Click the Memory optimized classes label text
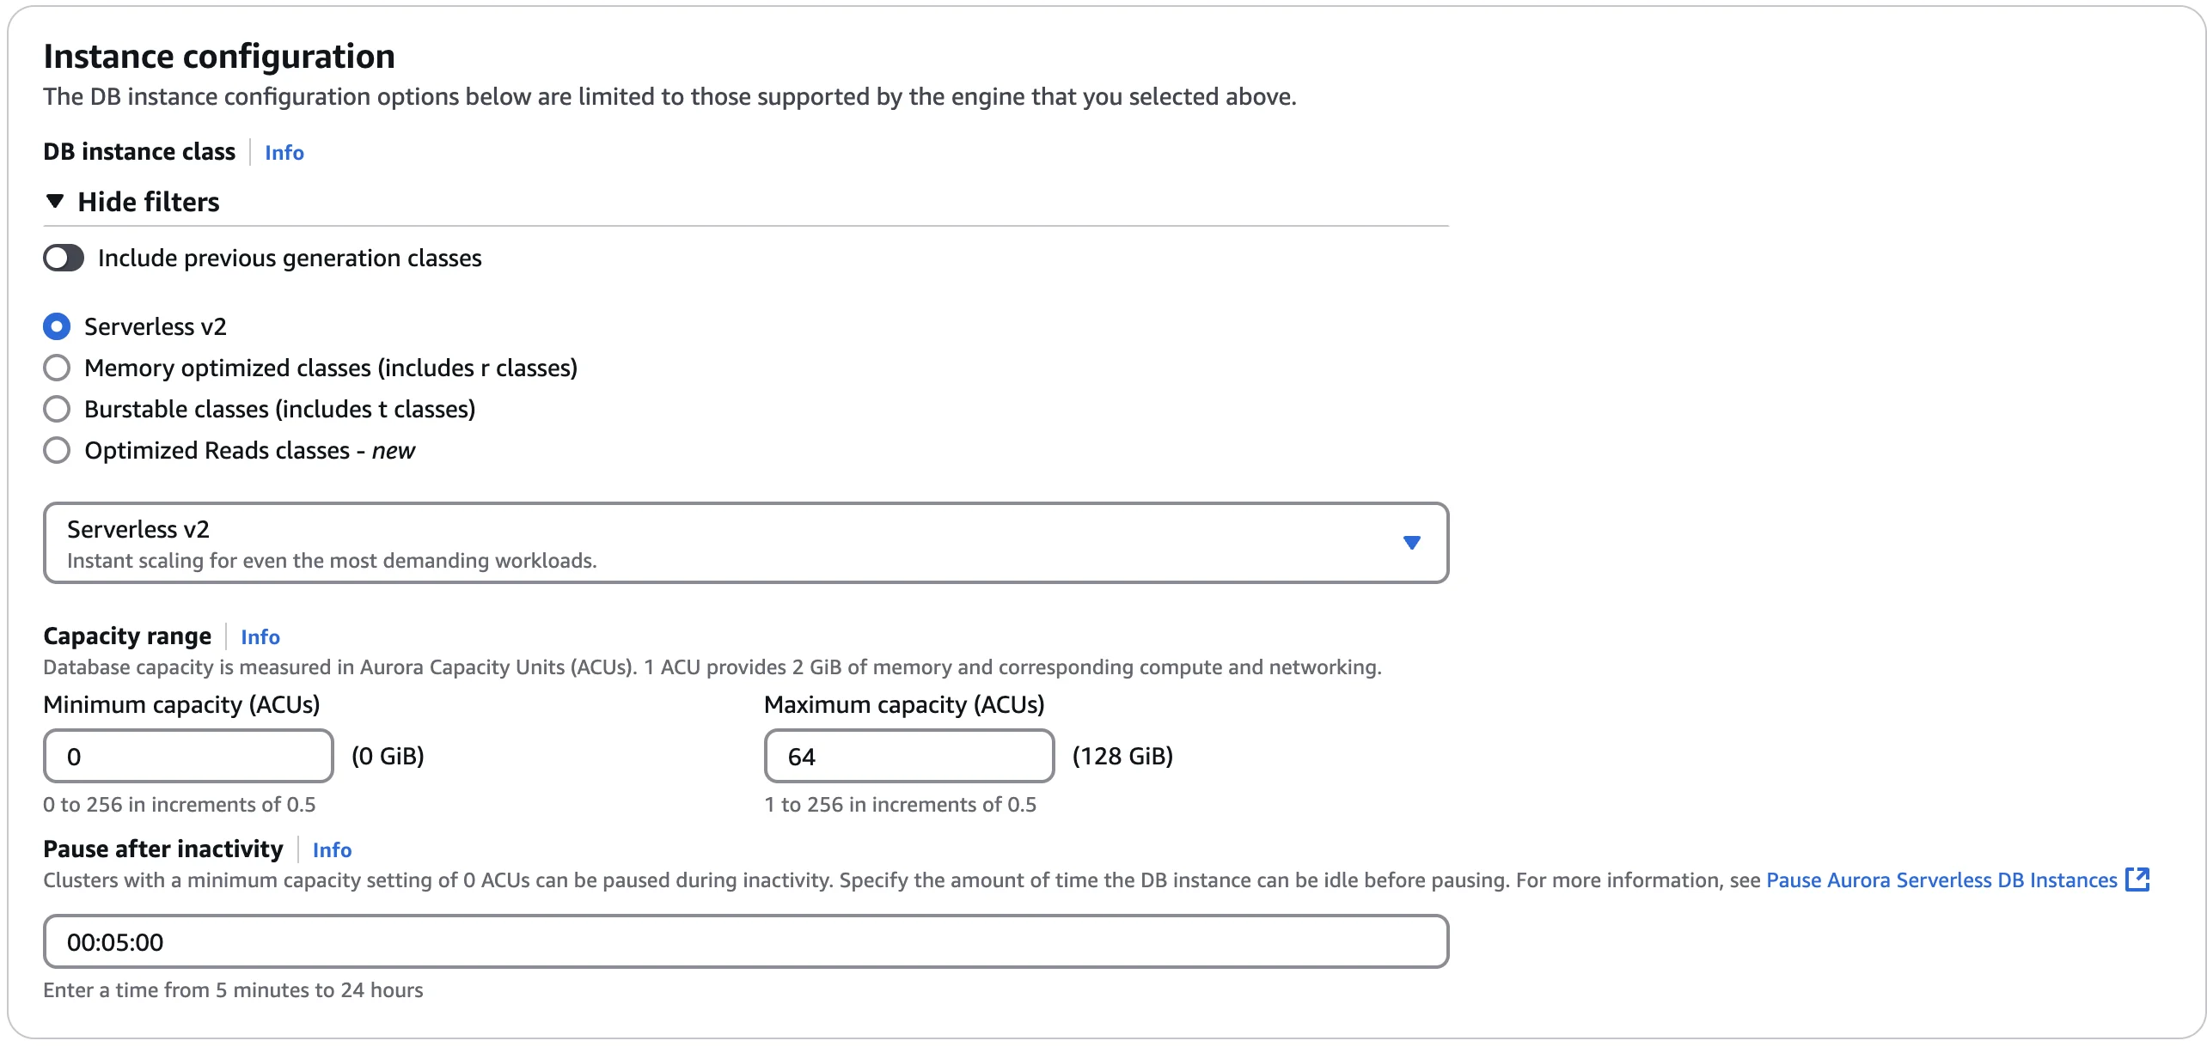2207x1053 pixels. (330, 368)
